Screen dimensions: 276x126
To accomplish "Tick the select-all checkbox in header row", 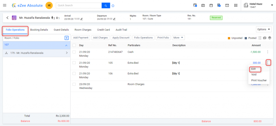I will (74, 45).
